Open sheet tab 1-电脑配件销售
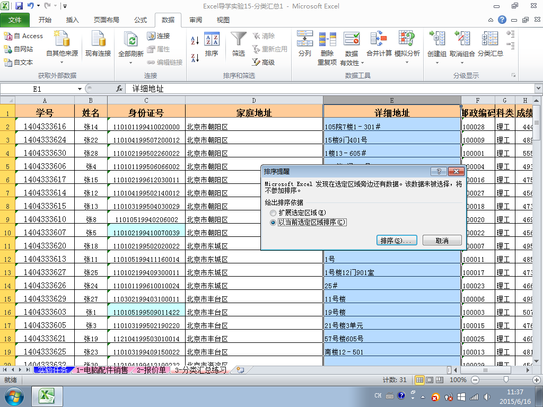 point(102,370)
